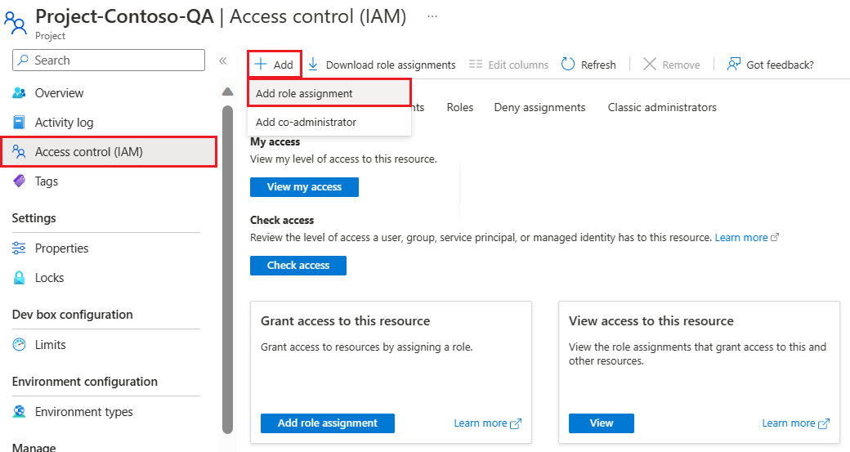Choose Add co-administrator from dropdown menu
The image size is (850, 452).
(329, 122)
